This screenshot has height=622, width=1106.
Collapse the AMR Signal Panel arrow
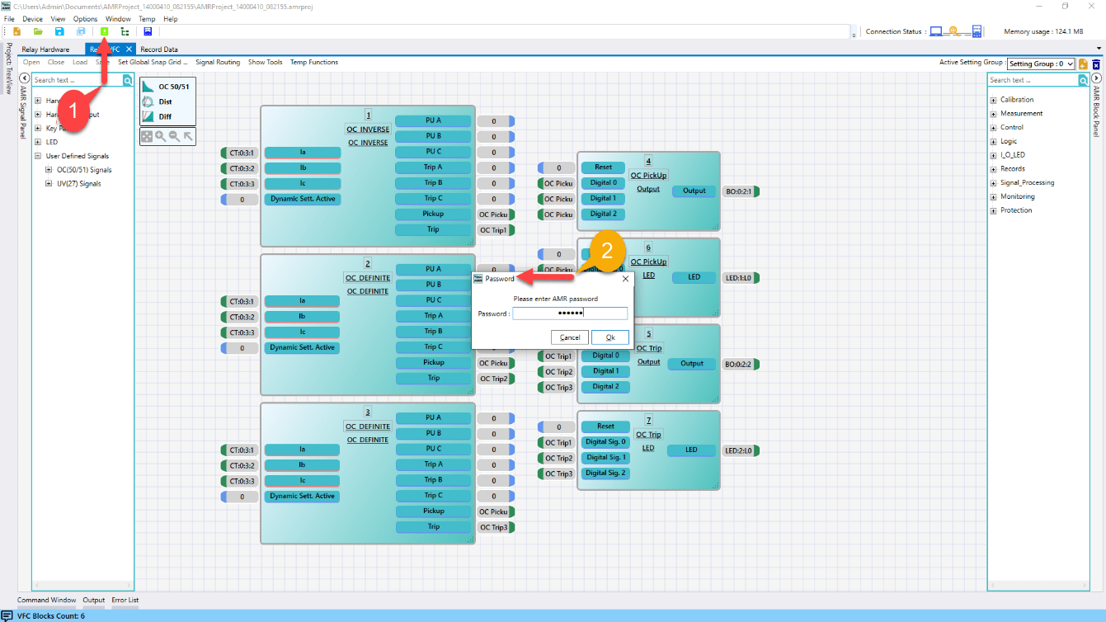pyautogui.click(x=25, y=79)
